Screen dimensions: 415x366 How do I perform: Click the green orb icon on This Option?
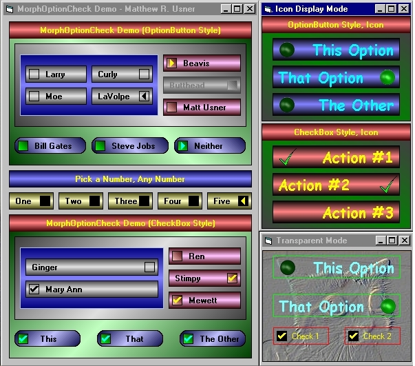click(x=288, y=50)
